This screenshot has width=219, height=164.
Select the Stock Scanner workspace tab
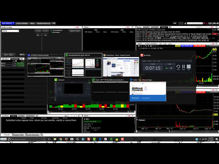(x=33, y=135)
